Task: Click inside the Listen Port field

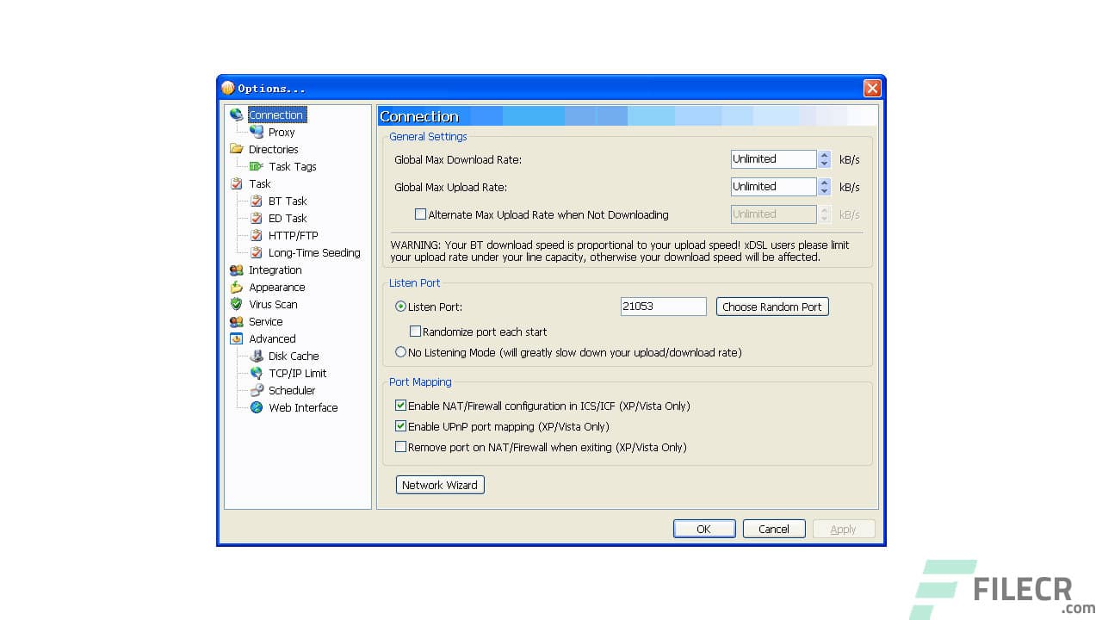Action: [663, 306]
